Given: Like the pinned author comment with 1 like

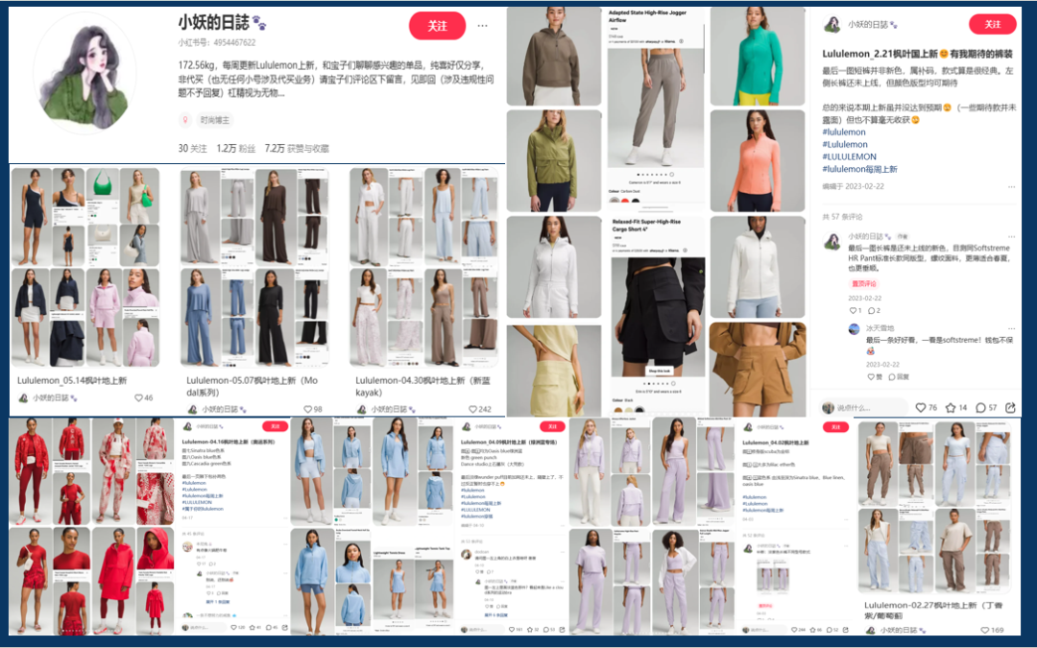Looking at the screenshot, I should point(856,310).
